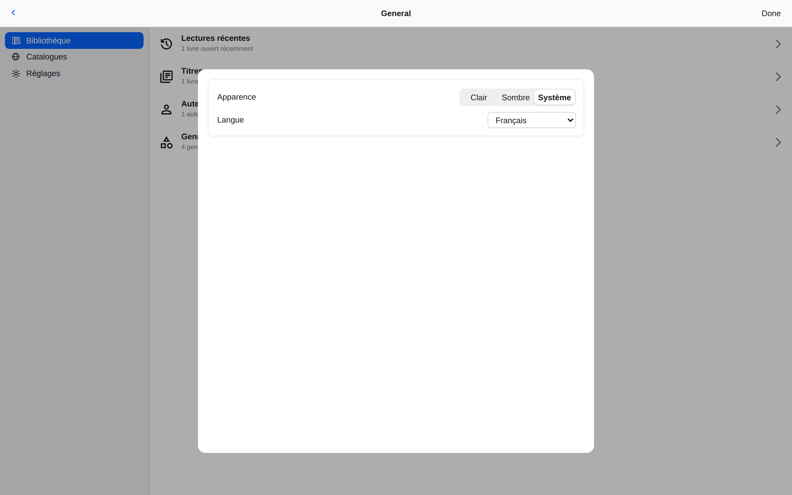Click the Apparence label
The image size is (792, 495).
pyautogui.click(x=236, y=97)
